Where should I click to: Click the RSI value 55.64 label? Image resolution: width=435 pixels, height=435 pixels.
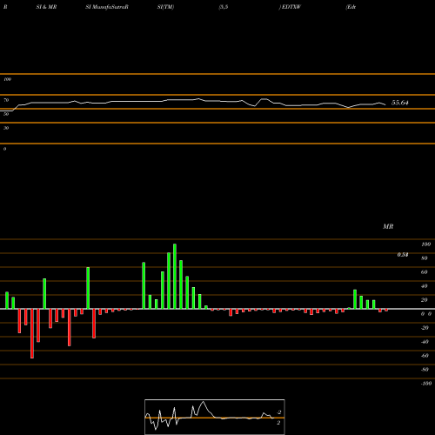[400, 103]
